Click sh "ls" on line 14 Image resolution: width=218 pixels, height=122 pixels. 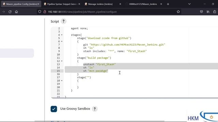[89, 68]
